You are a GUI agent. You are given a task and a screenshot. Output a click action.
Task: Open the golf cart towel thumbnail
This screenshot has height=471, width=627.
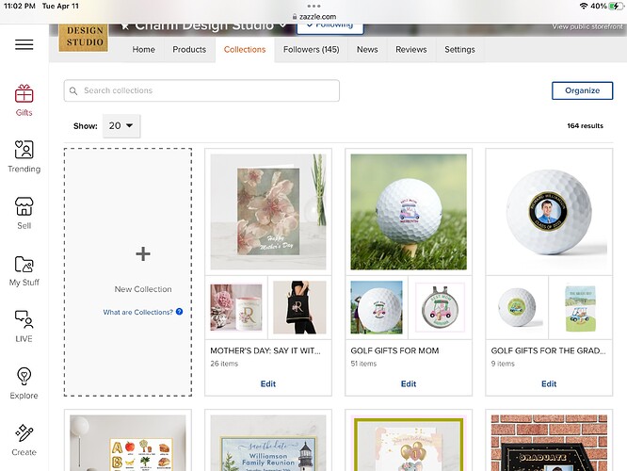click(580, 307)
